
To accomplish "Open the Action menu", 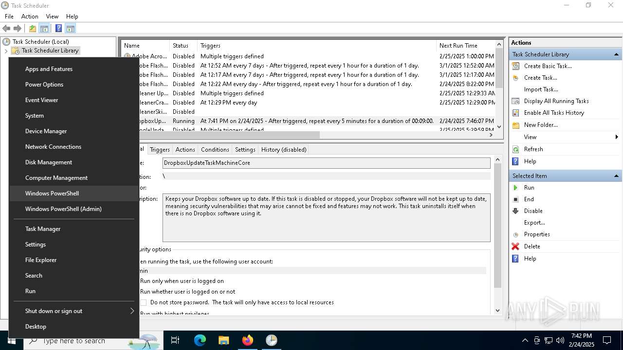I will [30, 17].
